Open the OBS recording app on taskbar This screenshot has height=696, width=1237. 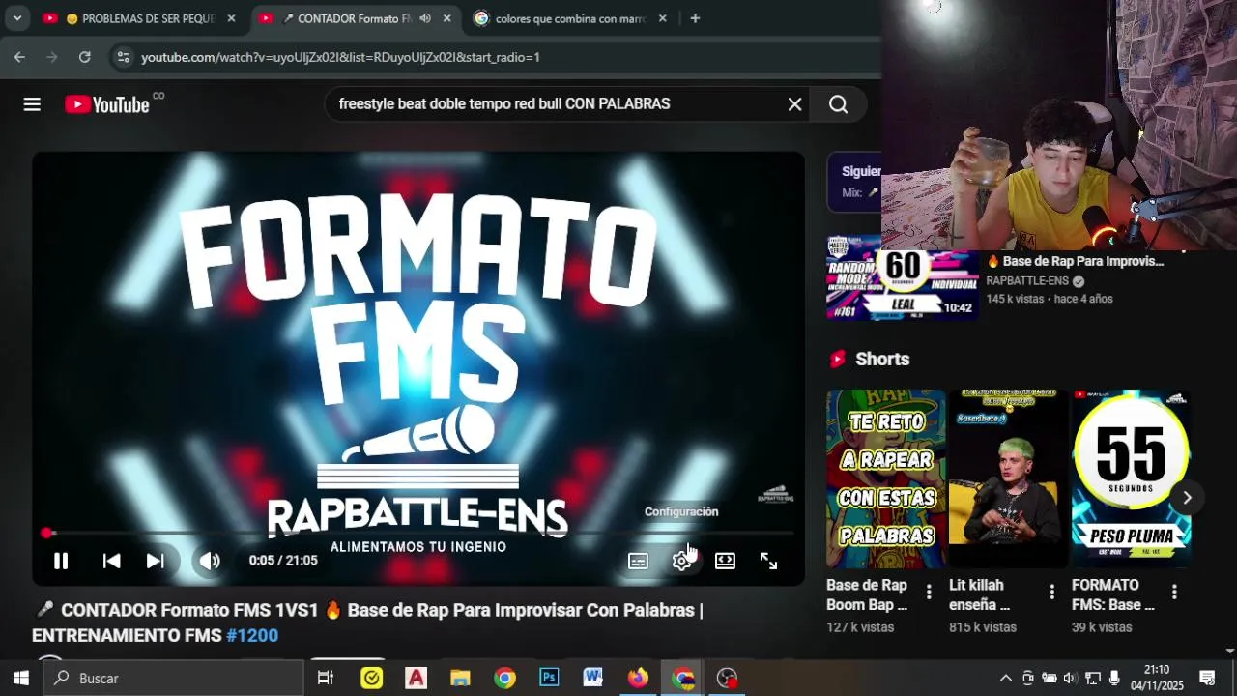coord(728,678)
